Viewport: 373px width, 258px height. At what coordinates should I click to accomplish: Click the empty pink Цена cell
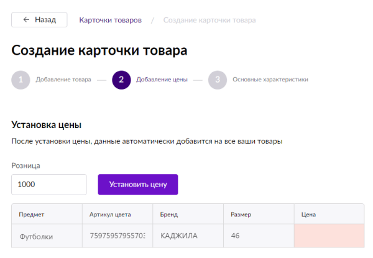[329, 237]
